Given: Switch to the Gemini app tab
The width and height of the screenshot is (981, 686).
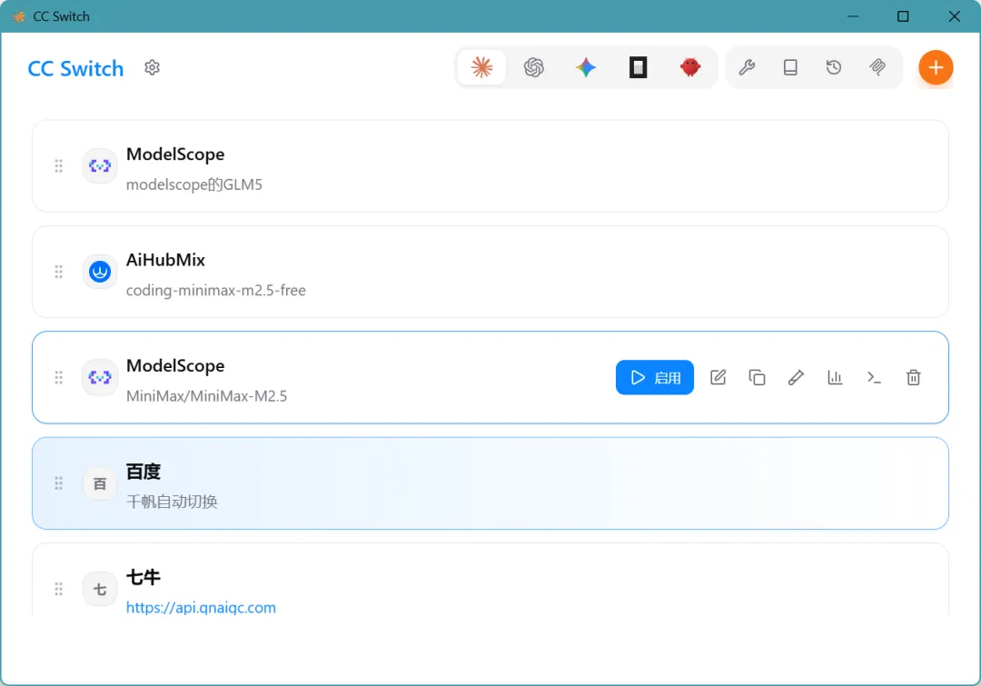Looking at the screenshot, I should point(586,67).
